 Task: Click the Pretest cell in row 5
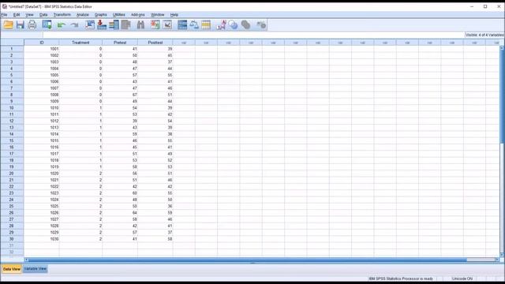click(120, 75)
